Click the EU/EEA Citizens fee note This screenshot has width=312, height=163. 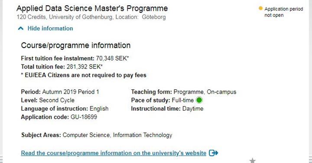(84, 75)
